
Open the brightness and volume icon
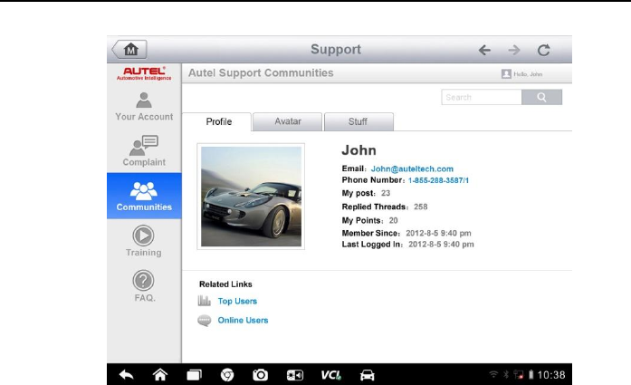coord(295,375)
